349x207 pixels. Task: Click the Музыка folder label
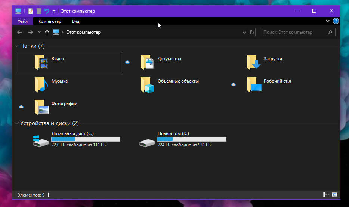[59, 81]
